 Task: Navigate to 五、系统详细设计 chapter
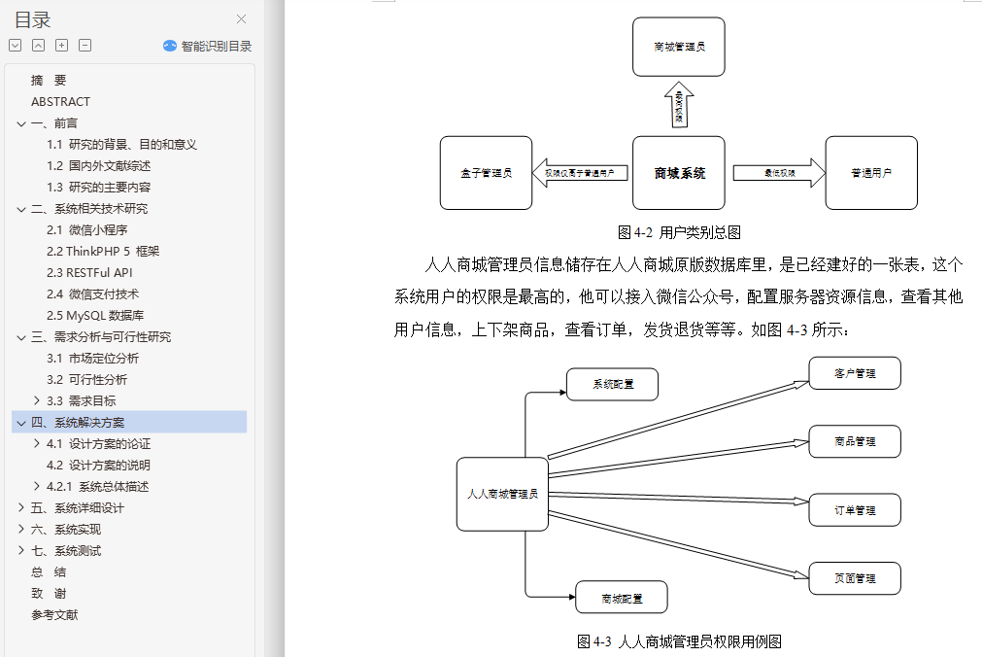click(x=78, y=507)
